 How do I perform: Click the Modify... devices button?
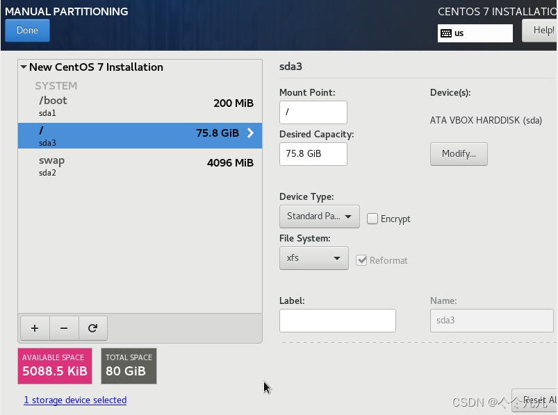459,154
